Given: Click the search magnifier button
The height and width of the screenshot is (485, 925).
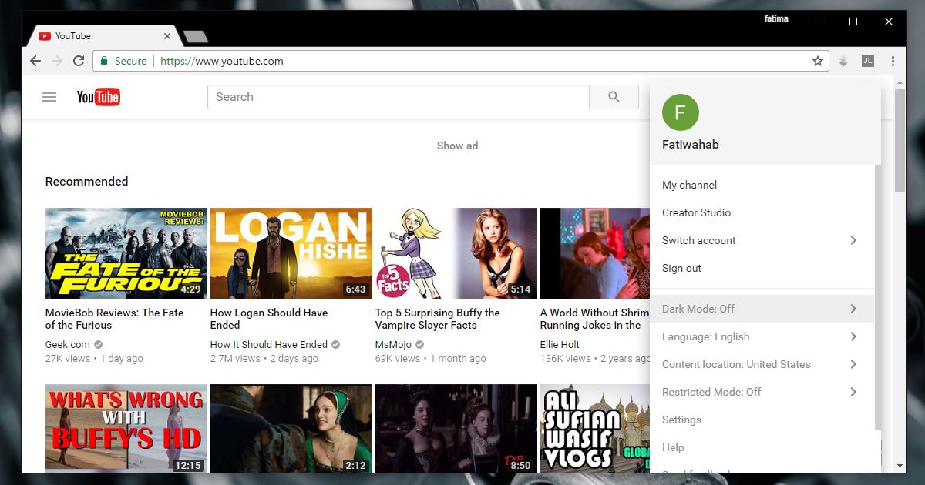Looking at the screenshot, I should point(614,97).
